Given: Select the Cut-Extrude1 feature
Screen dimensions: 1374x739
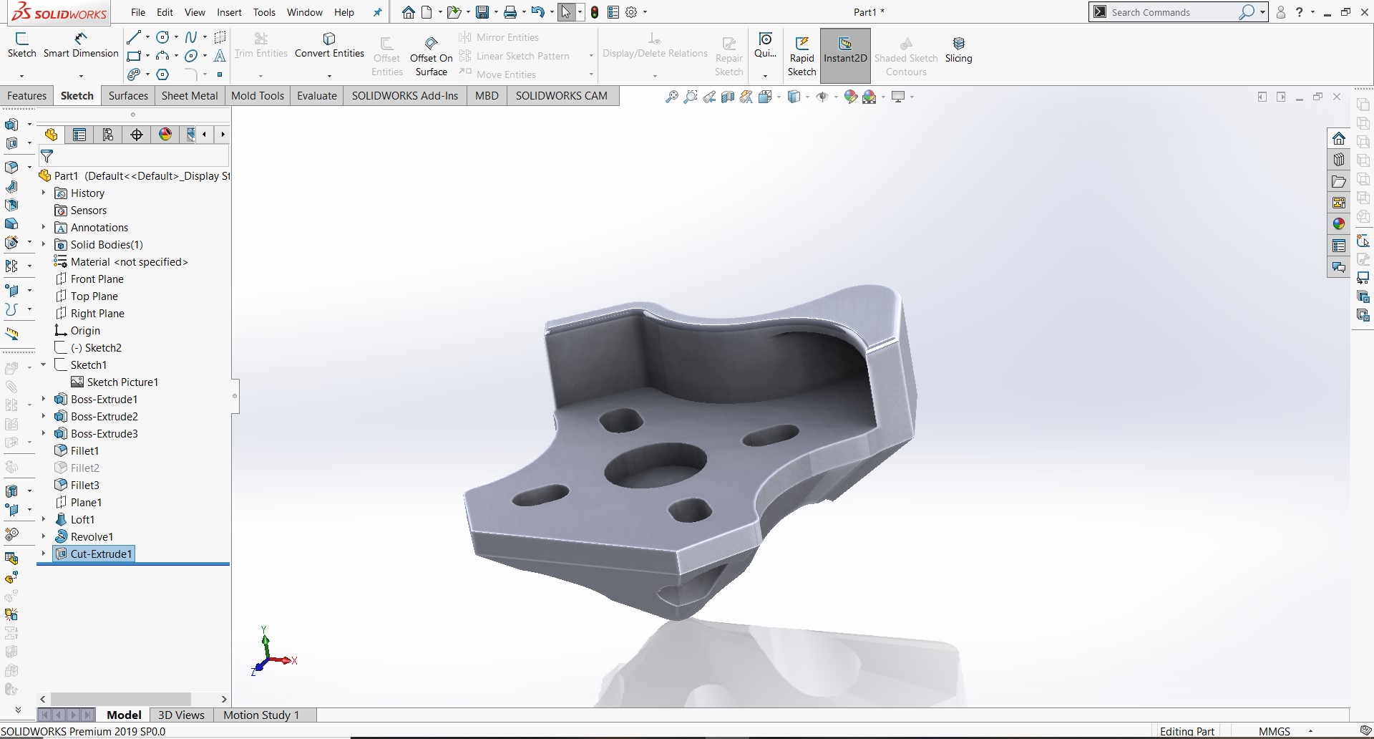Looking at the screenshot, I should point(94,554).
